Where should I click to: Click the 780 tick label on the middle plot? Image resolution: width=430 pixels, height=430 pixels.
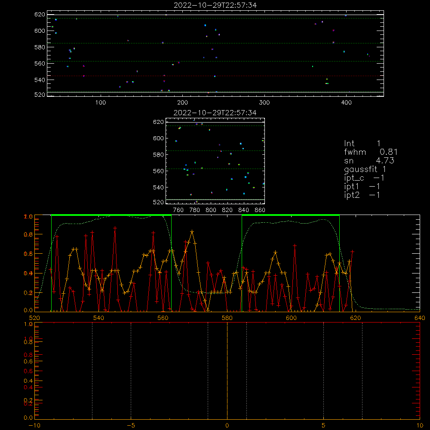[x=195, y=210]
